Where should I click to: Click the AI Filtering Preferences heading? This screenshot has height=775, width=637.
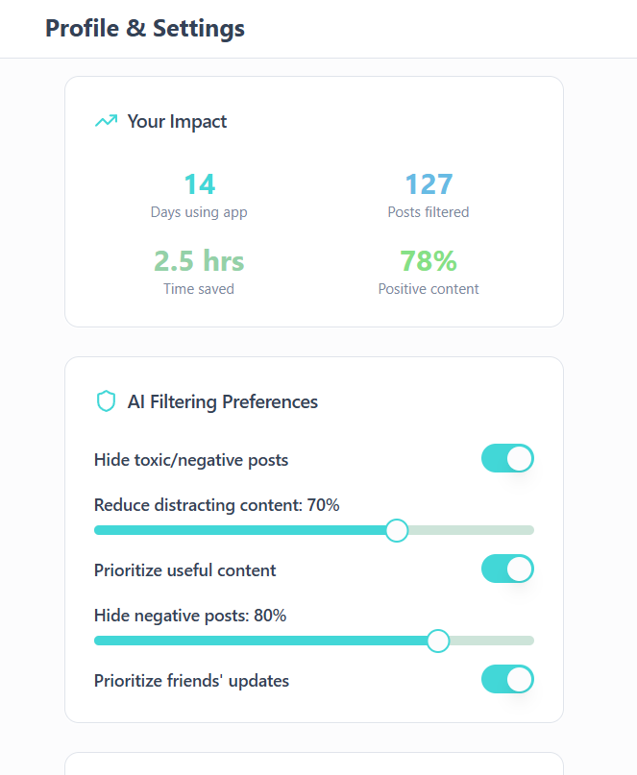click(x=222, y=401)
